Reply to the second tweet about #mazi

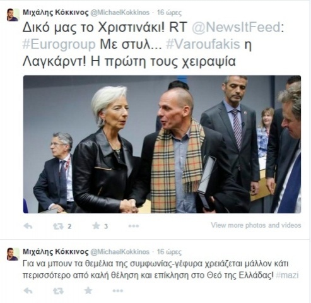(x=28, y=291)
